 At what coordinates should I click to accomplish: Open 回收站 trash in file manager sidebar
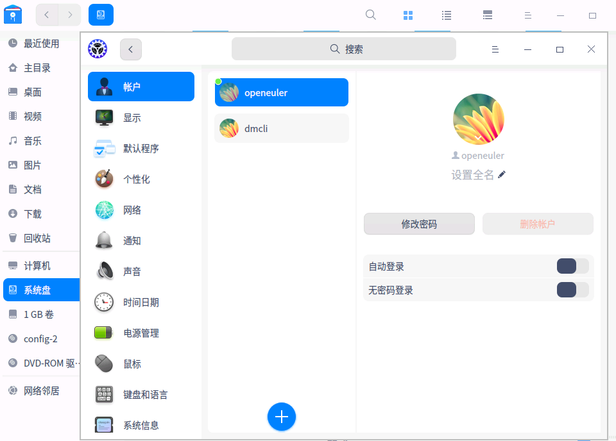pyautogui.click(x=41, y=238)
